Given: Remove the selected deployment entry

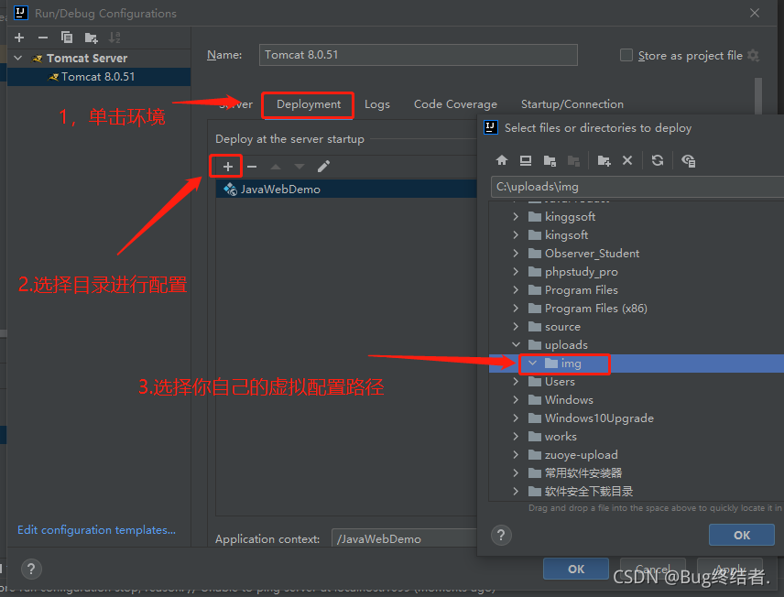Looking at the screenshot, I should click(252, 167).
